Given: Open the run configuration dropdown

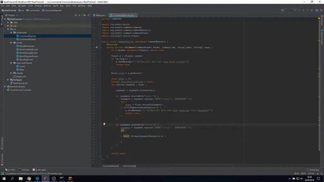Looking at the screenshot, I should tap(290, 10).
